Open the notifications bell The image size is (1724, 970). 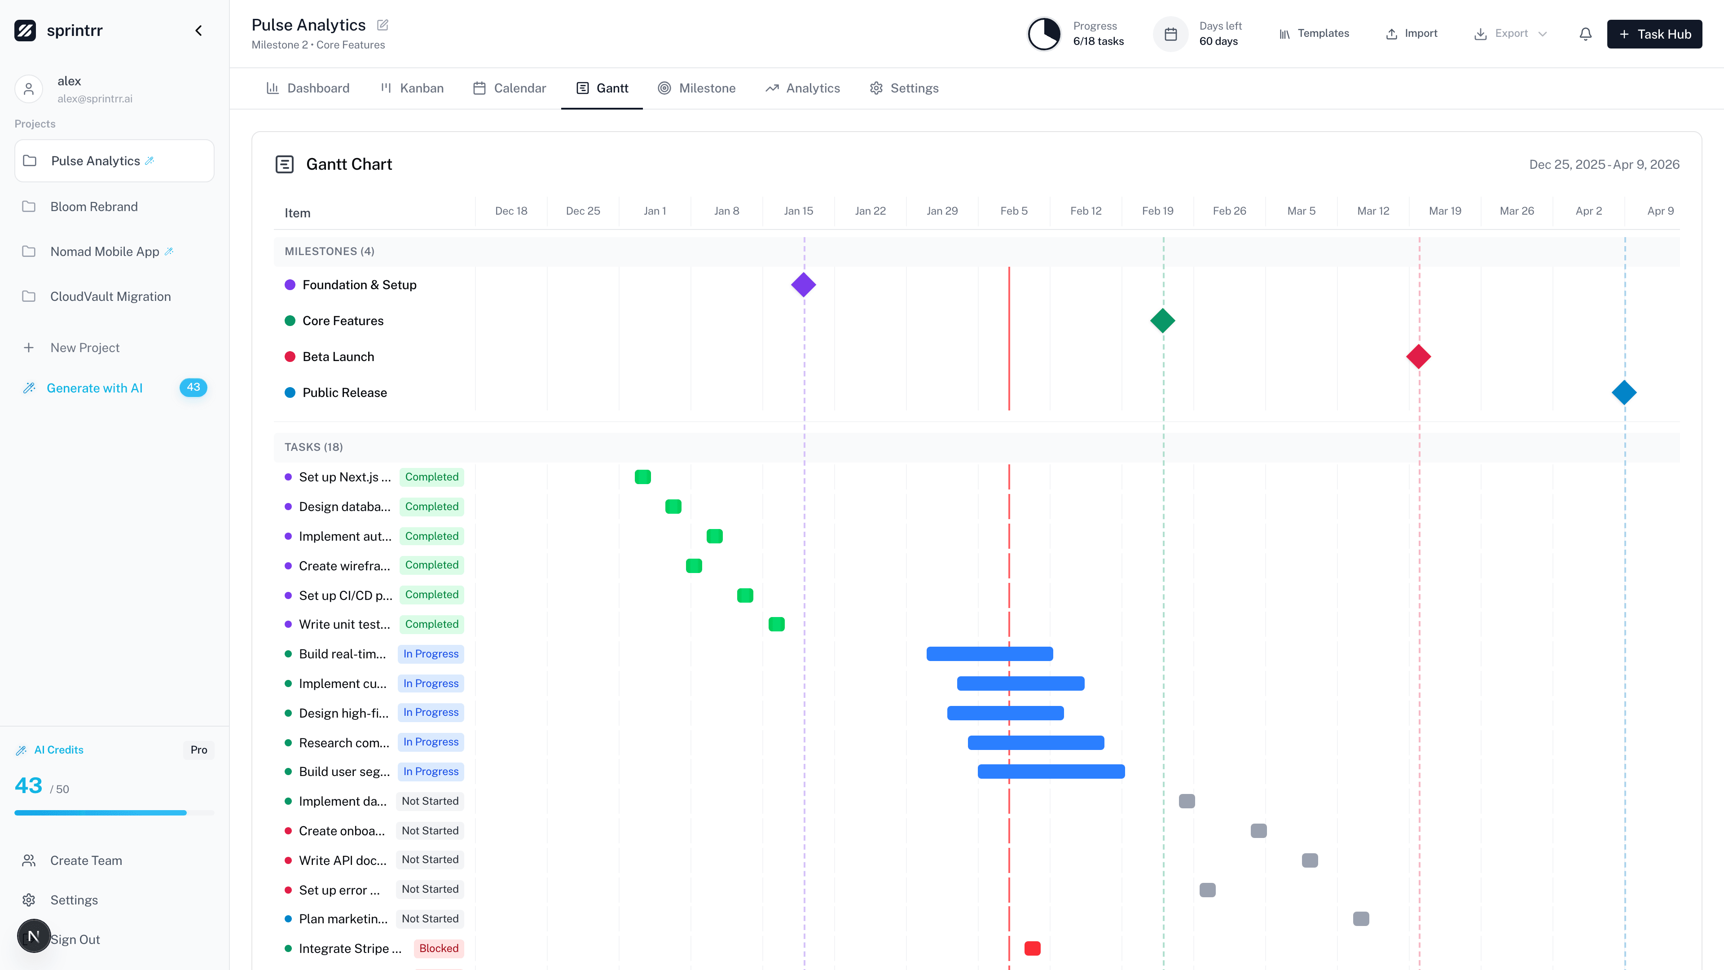(x=1585, y=34)
